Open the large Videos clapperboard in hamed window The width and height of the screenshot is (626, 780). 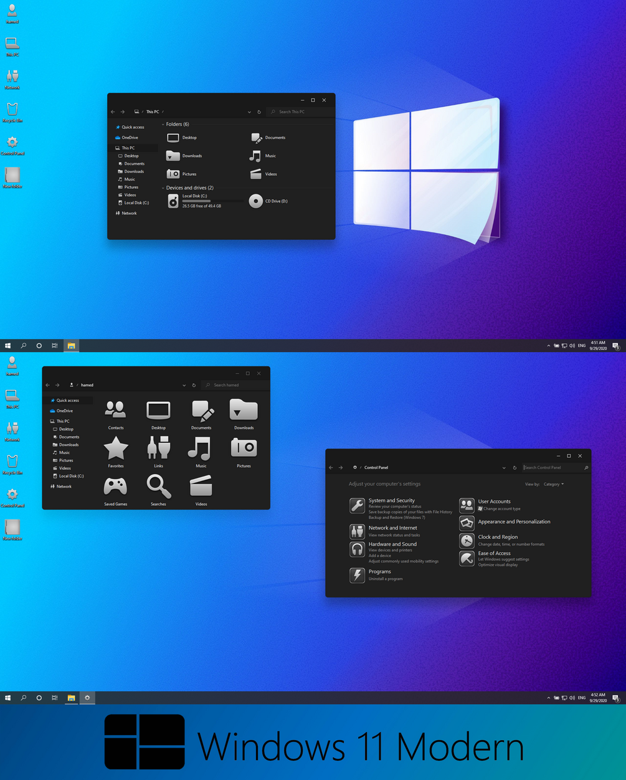pyautogui.click(x=201, y=490)
